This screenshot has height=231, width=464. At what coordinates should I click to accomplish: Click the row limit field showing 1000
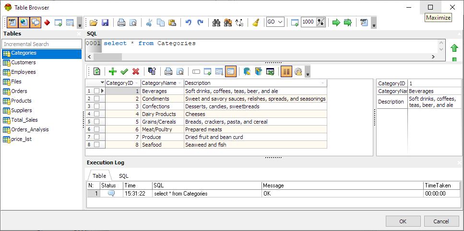click(309, 22)
